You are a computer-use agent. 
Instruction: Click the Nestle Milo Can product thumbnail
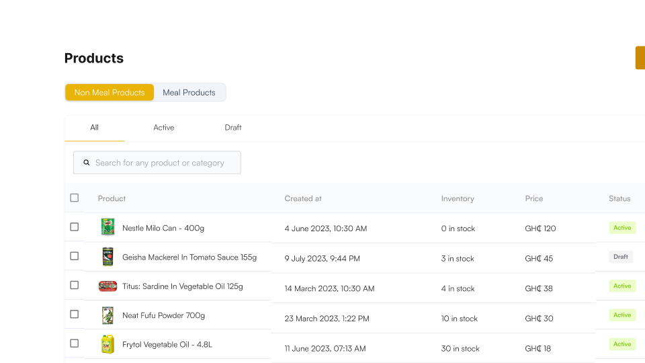point(107,227)
